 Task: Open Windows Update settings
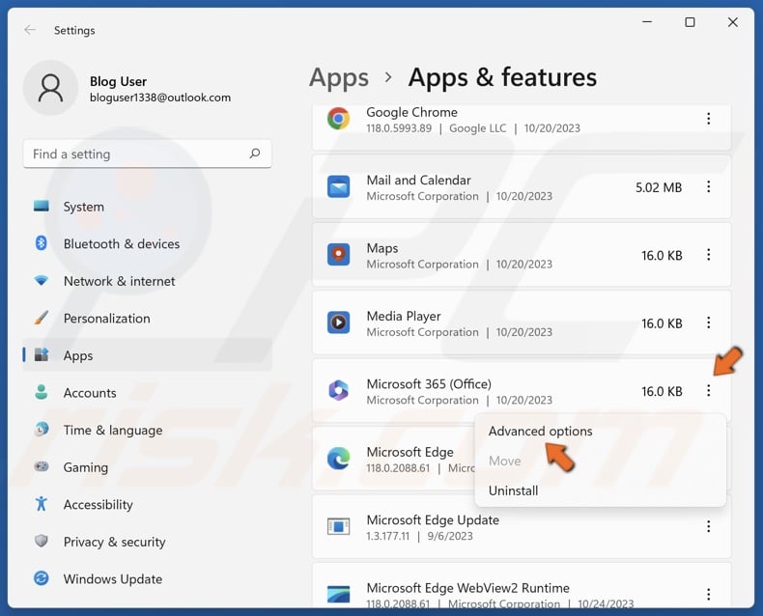(x=147, y=579)
